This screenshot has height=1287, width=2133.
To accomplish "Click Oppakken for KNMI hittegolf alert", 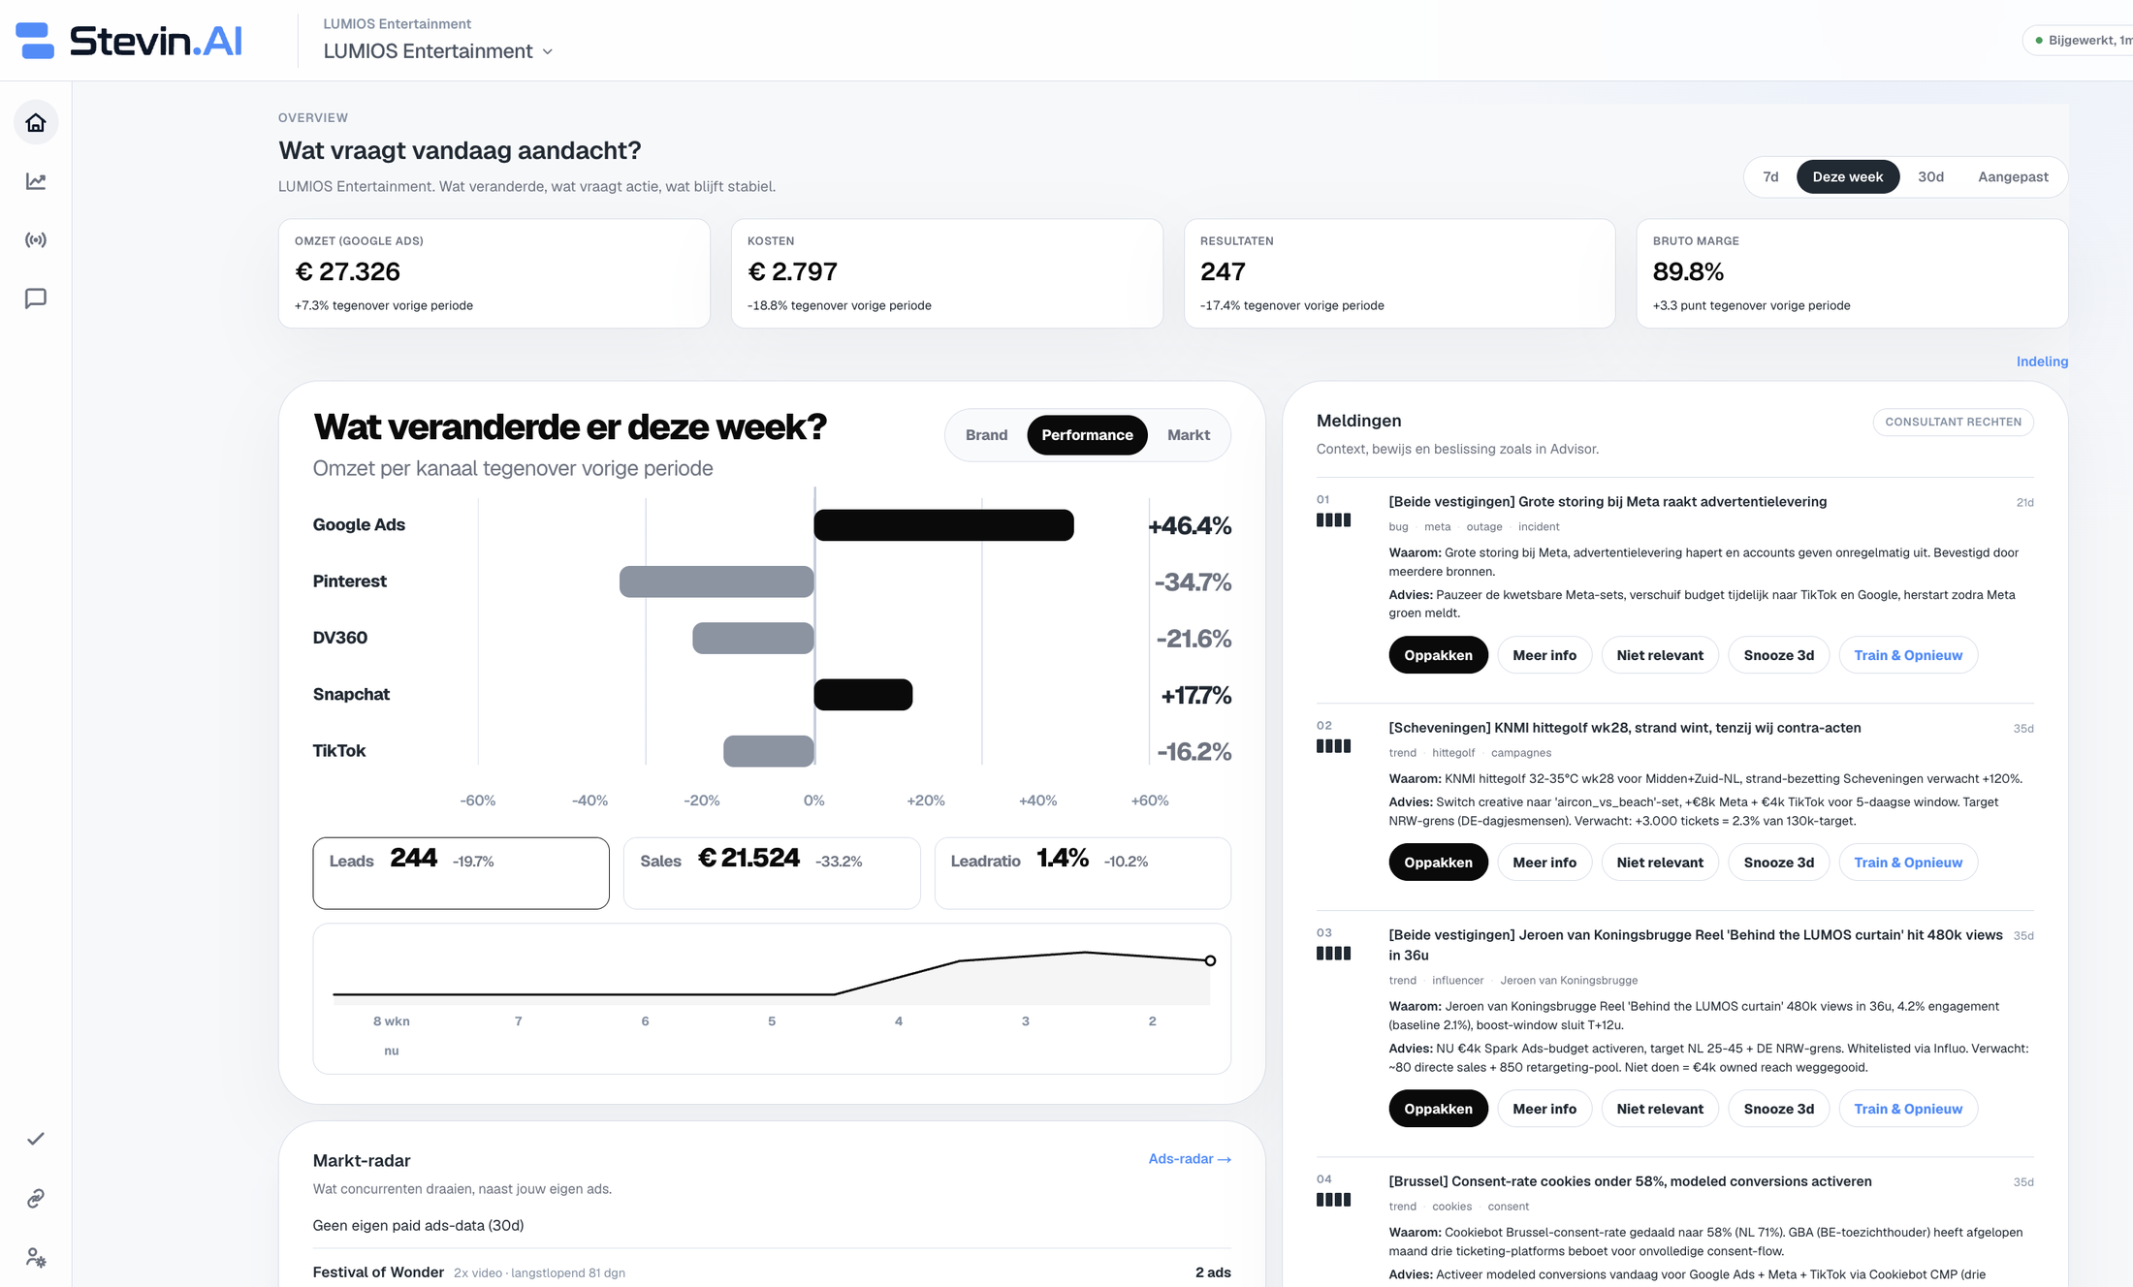I will click(1438, 863).
